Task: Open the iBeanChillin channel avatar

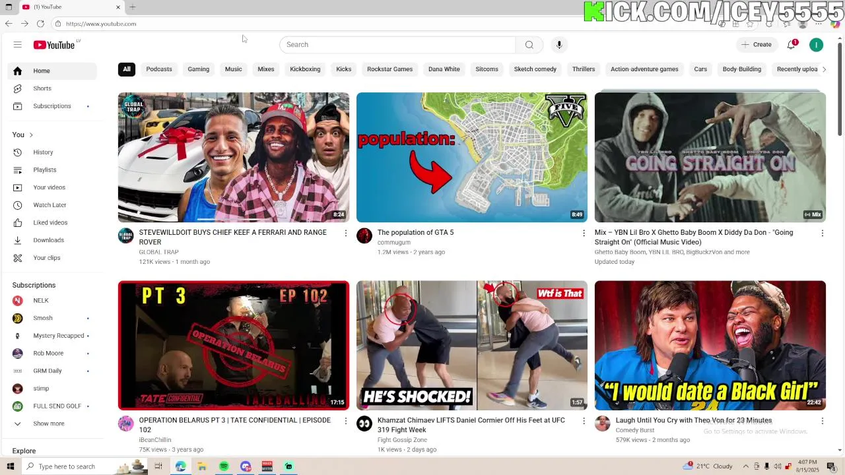Action: pyautogui.click(x=125, y=424)
